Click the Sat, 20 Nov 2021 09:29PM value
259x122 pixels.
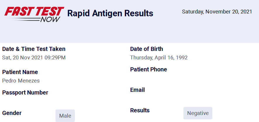coord(34,58)
